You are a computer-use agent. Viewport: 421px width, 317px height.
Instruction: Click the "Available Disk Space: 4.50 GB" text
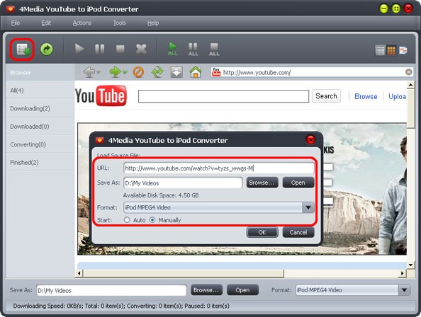coord(161,195)
